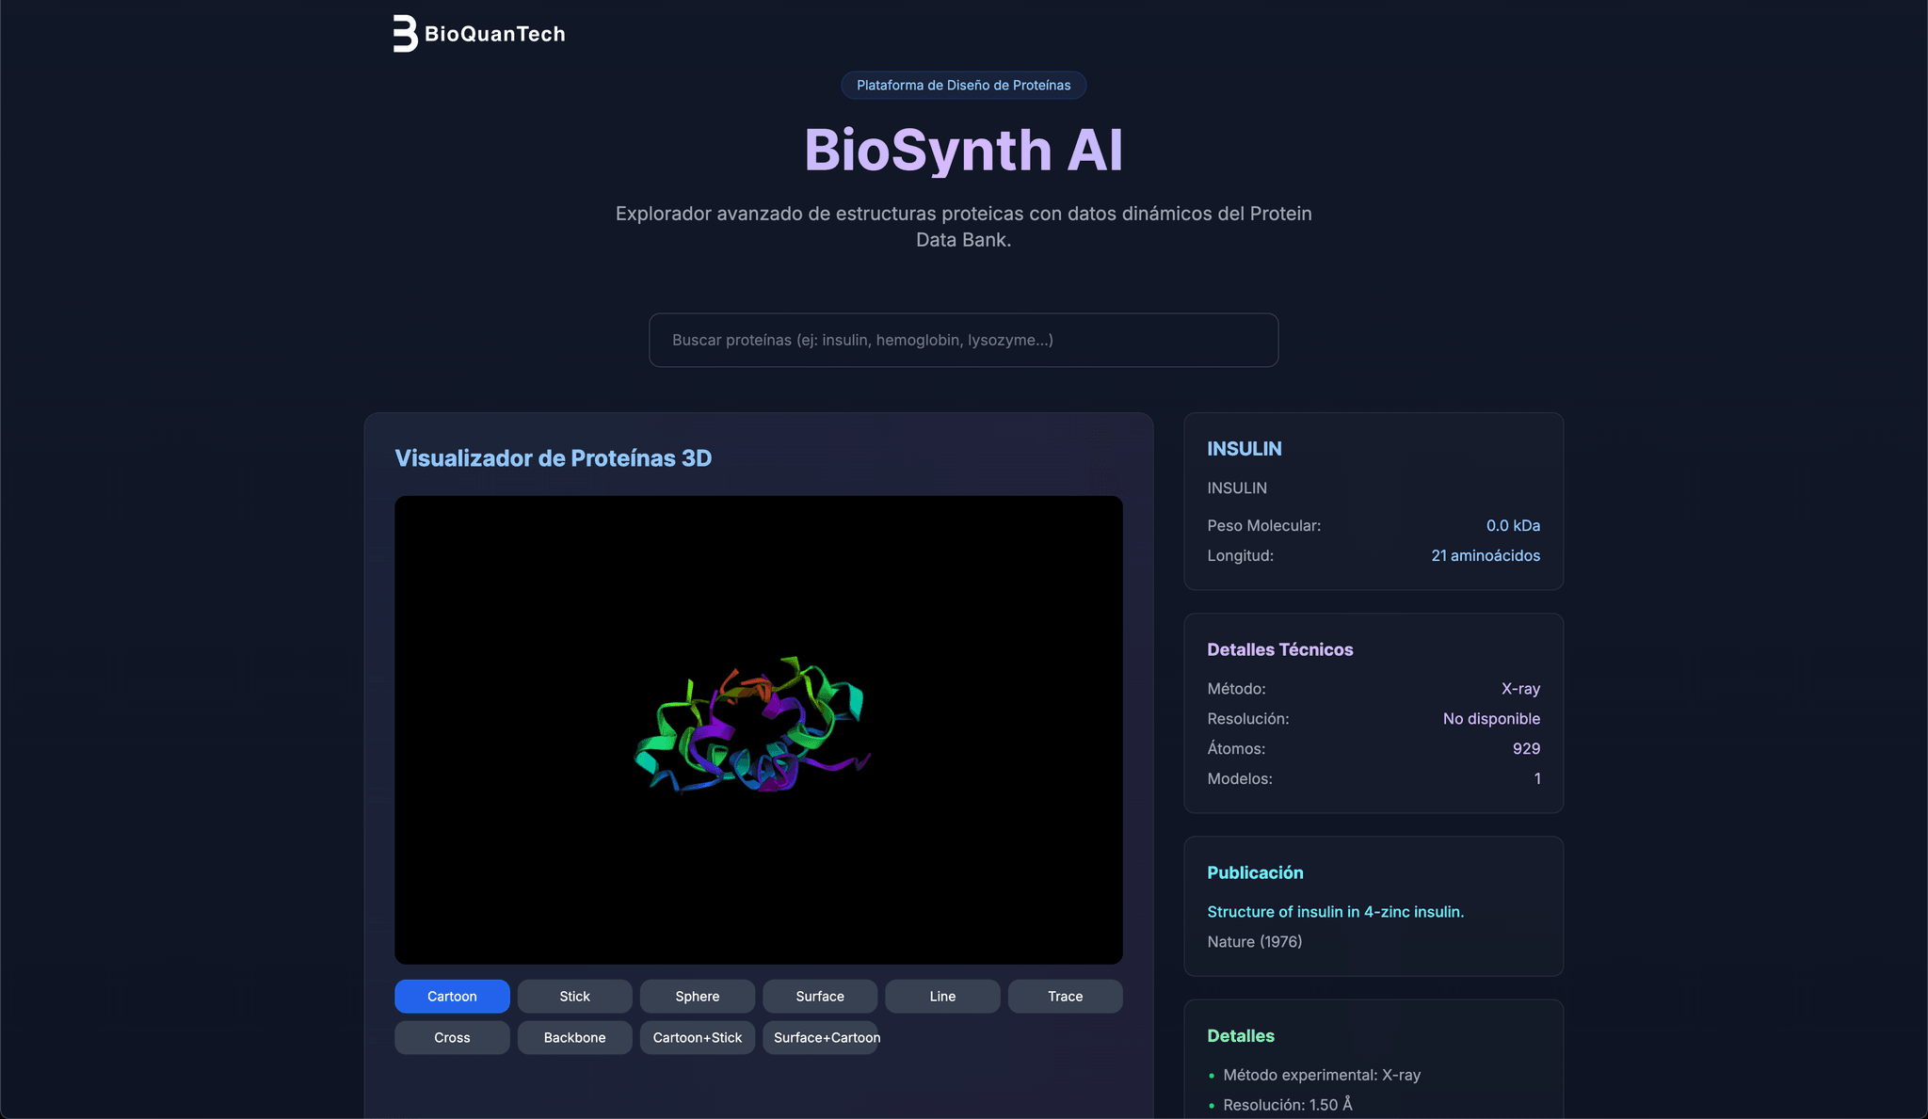The width and height of the screenshot is (1928, 1119).
Task: Enable the Cartoon+Stick combined mode
Action: 697,1037
